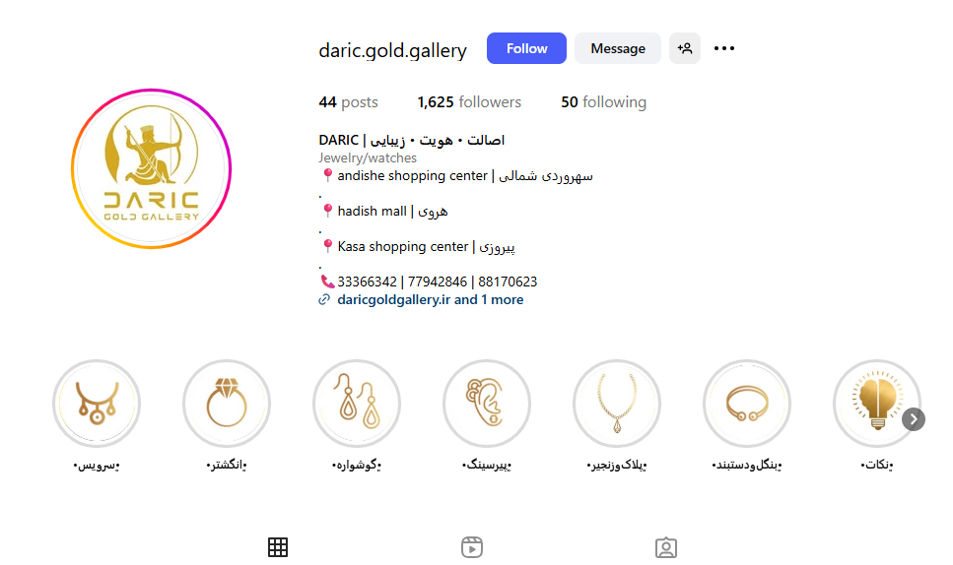Open the bangle bracelet story highlight
953x565 pixels.
[x=747, y=404]
